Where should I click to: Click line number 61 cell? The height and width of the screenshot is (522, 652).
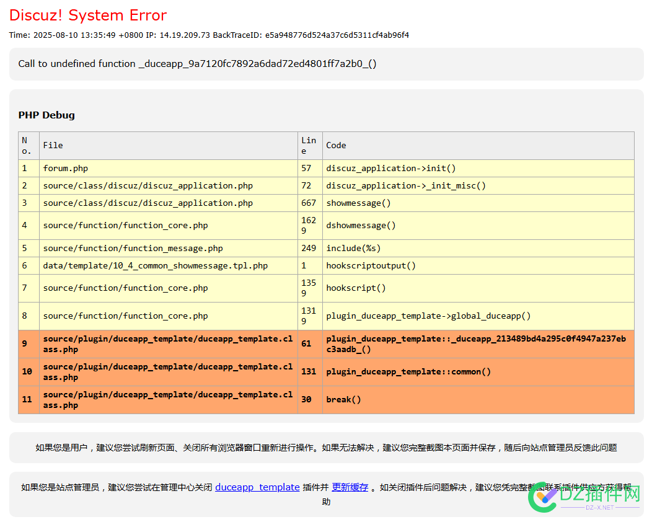(310, 344)
